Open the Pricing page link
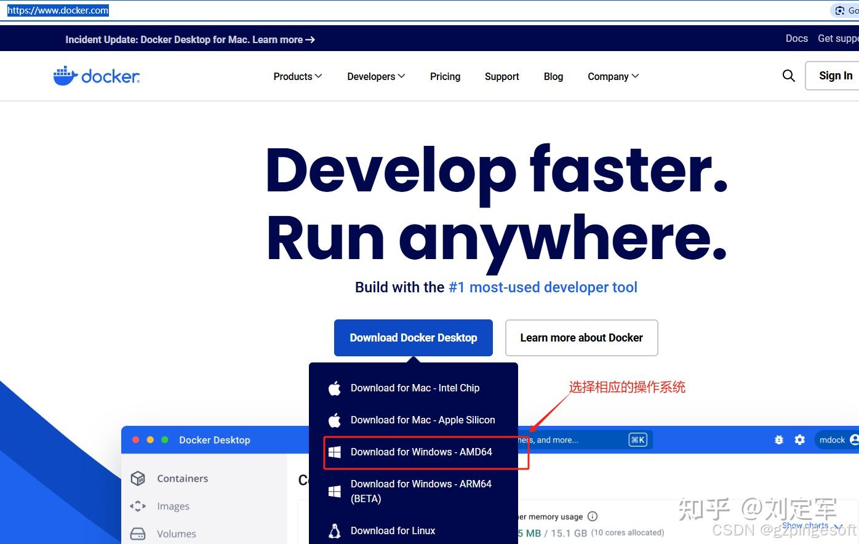The width and height of the screenshot is (859, 544). pos(445,76)
